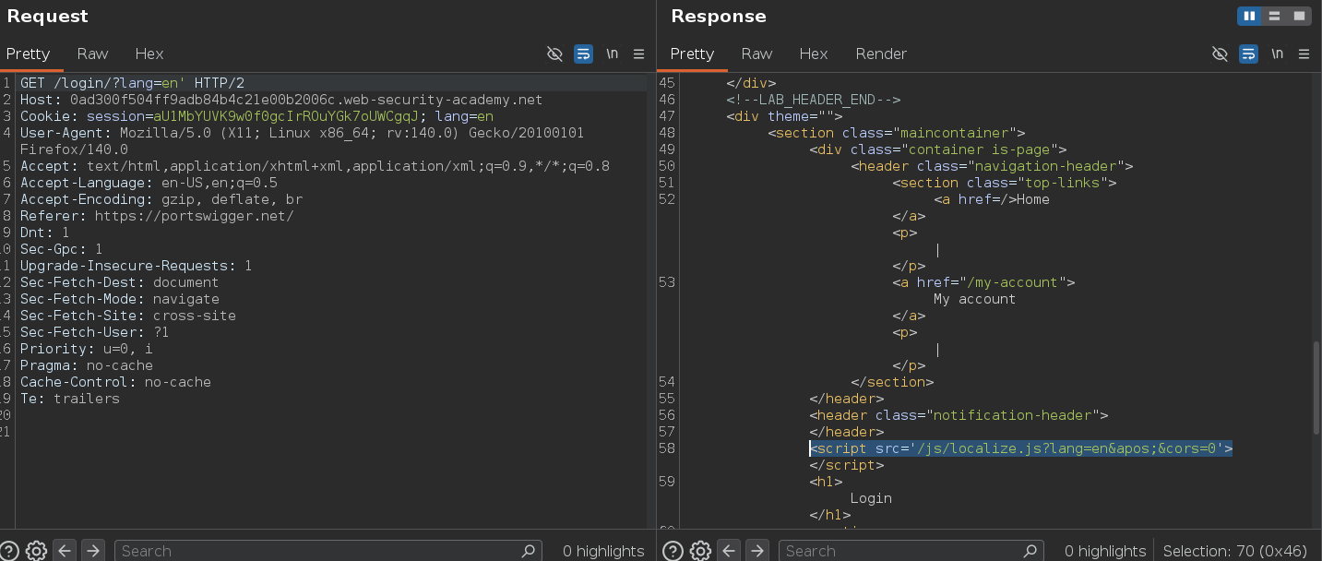The width and height of the screenshot is (1322, 561).
Task: Click the Selection: 70 (0x46) status
Action: coord(1235,551)
